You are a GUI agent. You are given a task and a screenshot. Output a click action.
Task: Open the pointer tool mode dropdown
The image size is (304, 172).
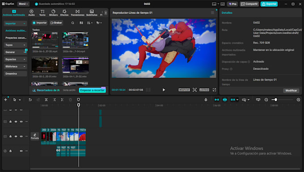(20, 100)
